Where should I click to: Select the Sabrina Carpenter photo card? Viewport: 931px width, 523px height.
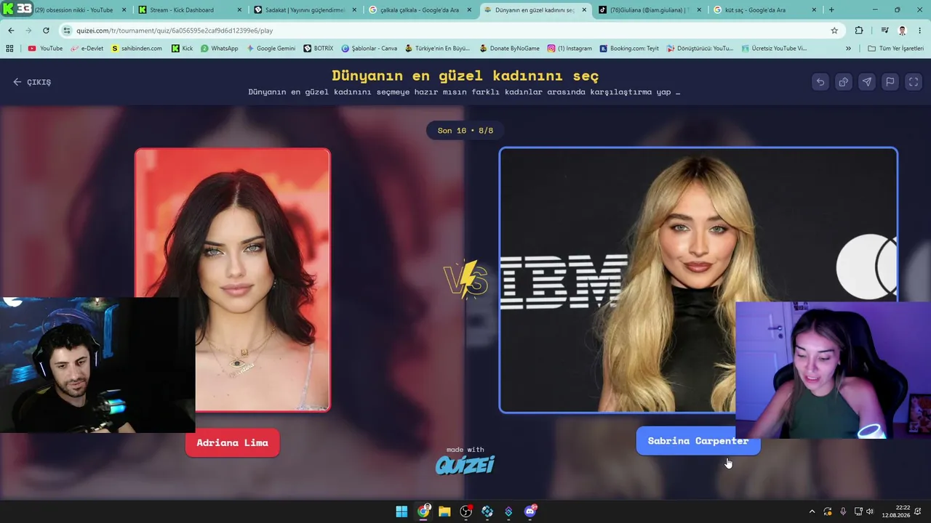(x=698, y=280)
